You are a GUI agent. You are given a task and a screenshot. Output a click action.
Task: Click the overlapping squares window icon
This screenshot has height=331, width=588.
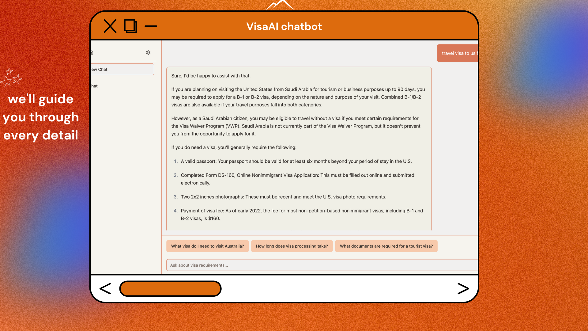click(x=130, y=26)
